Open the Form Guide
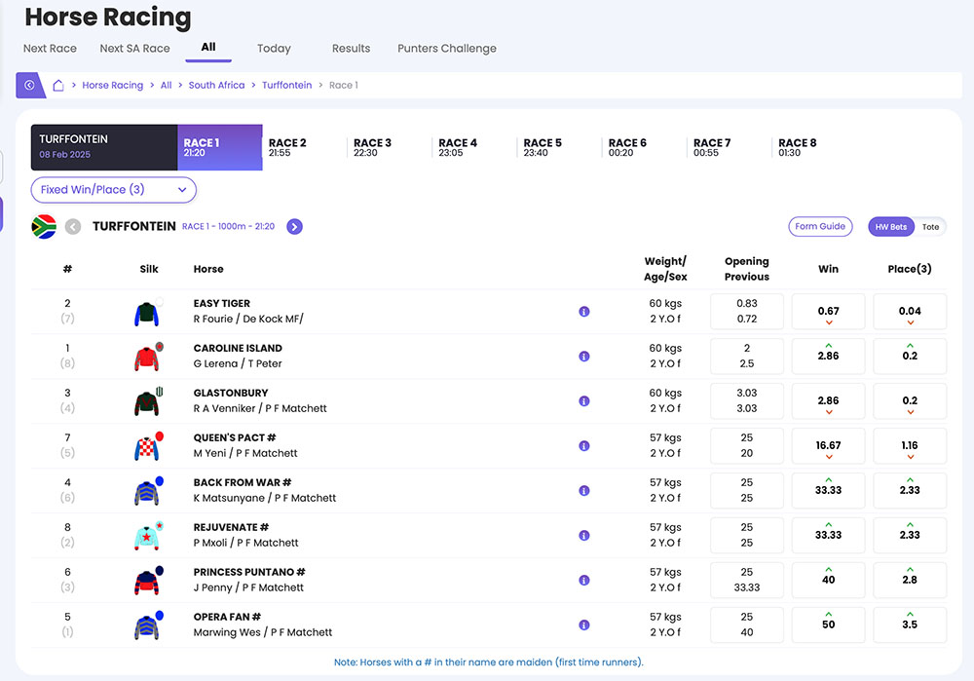This screenshot has width=974, height=681. [820, 227]
